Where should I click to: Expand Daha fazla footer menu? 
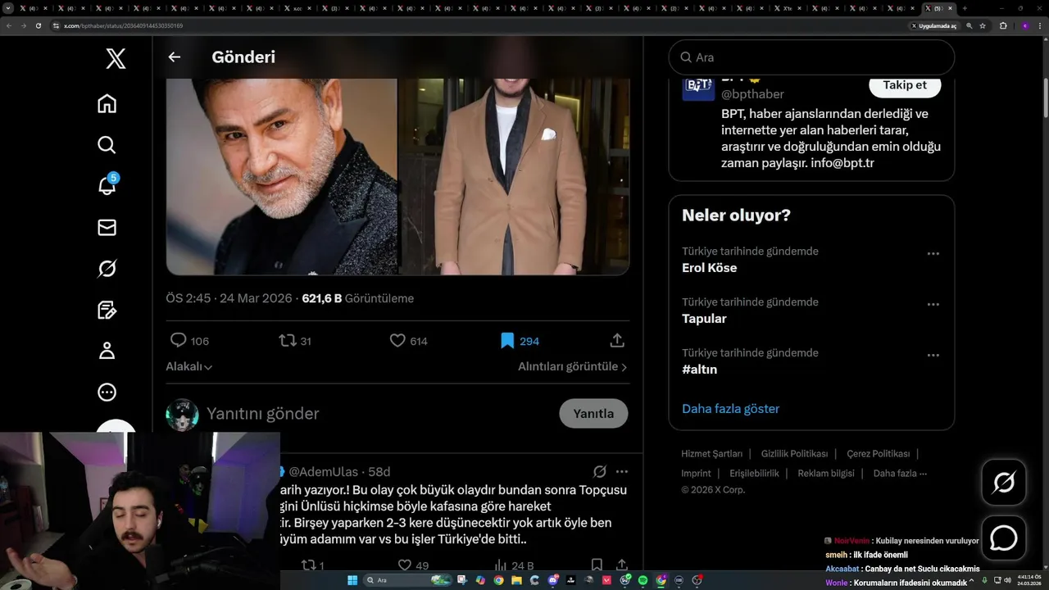pos(900,473)
